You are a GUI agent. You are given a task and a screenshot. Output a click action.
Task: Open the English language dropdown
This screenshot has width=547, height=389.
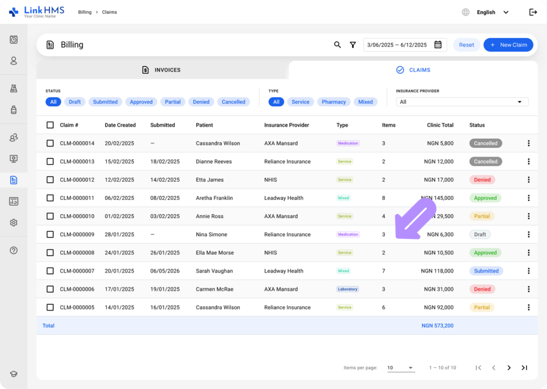click(493, 12)
